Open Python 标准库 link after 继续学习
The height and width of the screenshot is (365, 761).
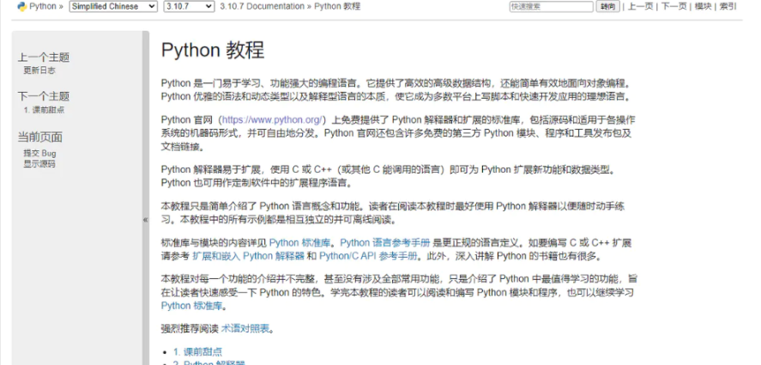click(x=191, y=306)
